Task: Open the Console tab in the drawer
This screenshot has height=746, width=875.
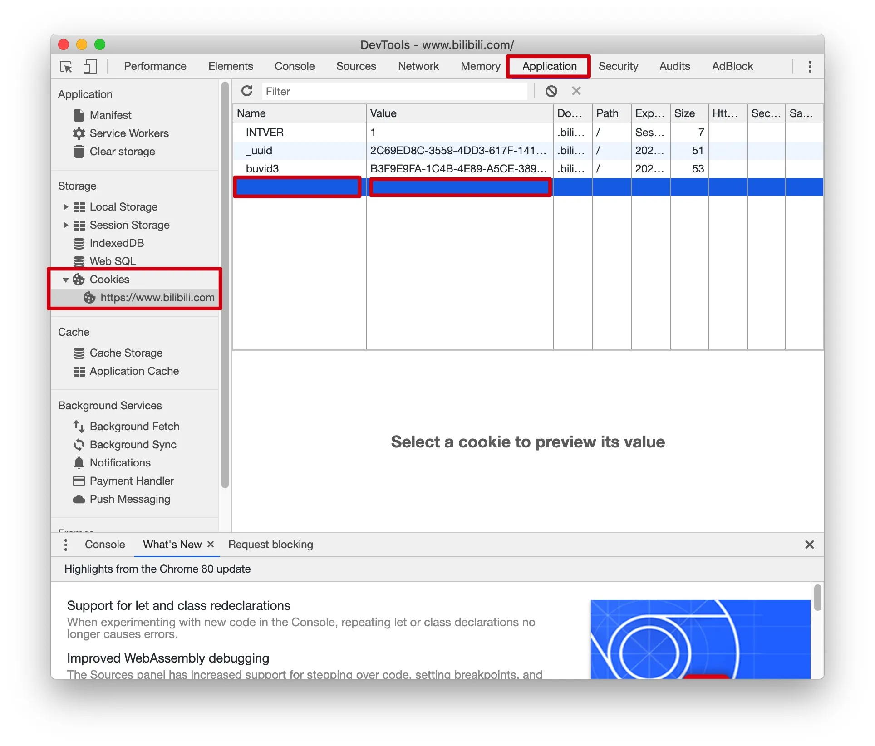Action: click(105, 545)
